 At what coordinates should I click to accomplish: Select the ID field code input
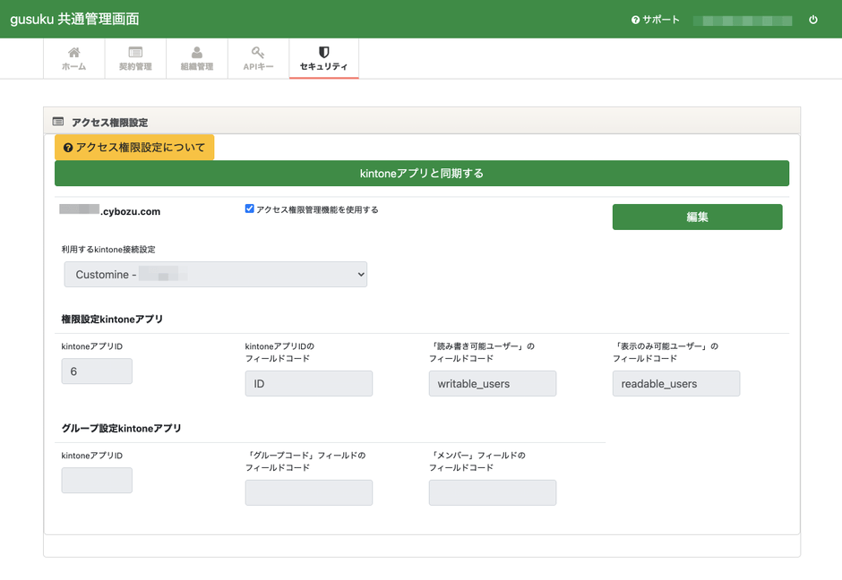click(308, 383)
